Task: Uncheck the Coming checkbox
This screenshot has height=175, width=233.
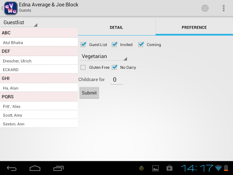Action: (x=141, y=45)
